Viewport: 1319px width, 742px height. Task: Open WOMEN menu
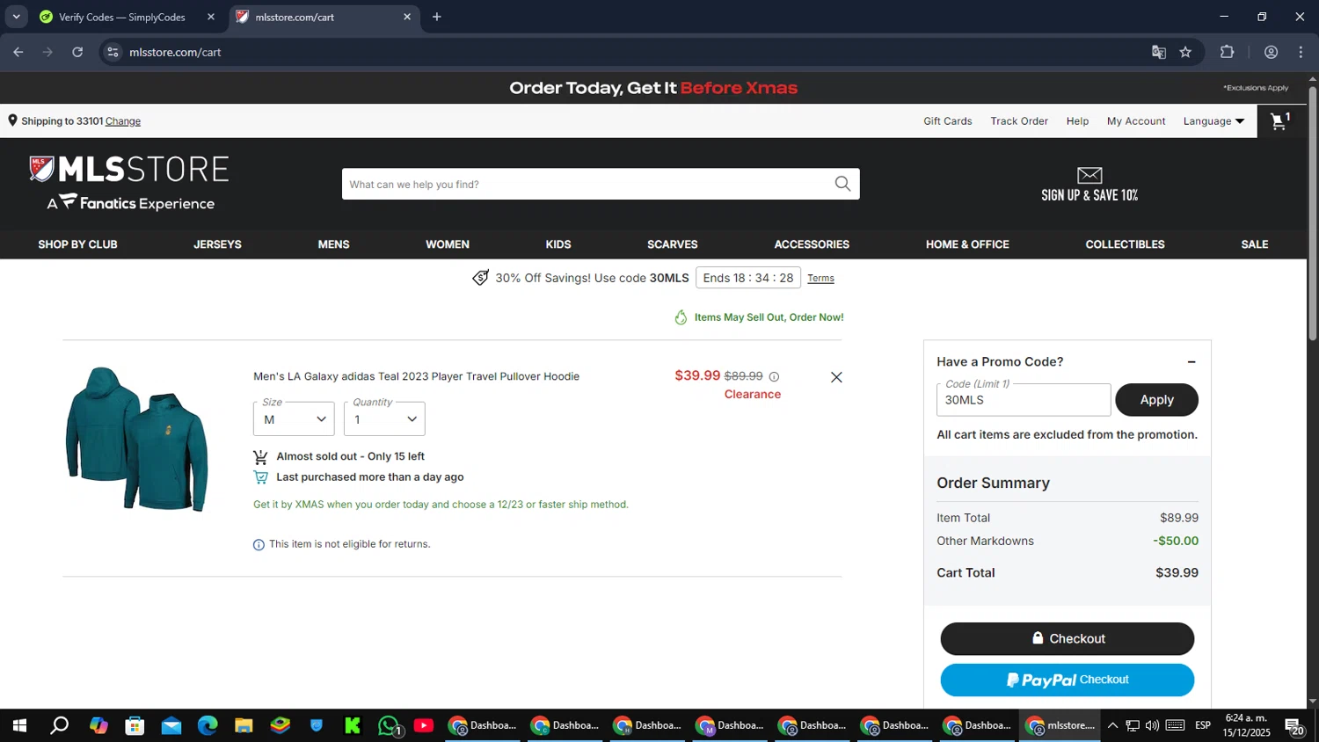click(448, 244)
